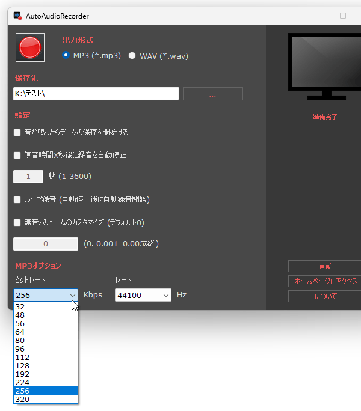The height and width of the screenshot is (411, 361).
Task: Open the 言語 language button
Action: pos(325,266)
